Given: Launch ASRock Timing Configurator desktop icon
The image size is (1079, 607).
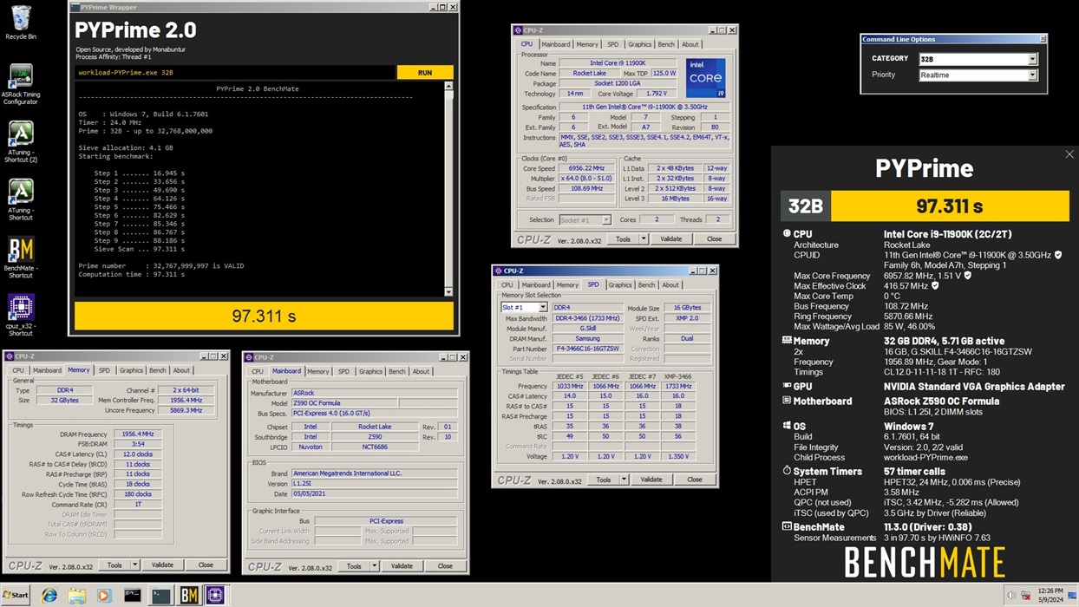Looking at the screenshot, I should click(x=20, y=83).
